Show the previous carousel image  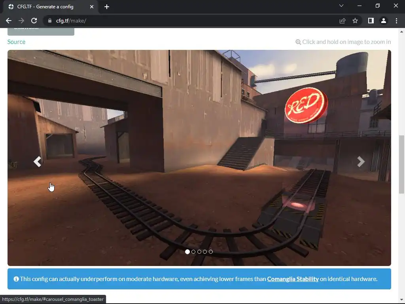coord(38,162)
